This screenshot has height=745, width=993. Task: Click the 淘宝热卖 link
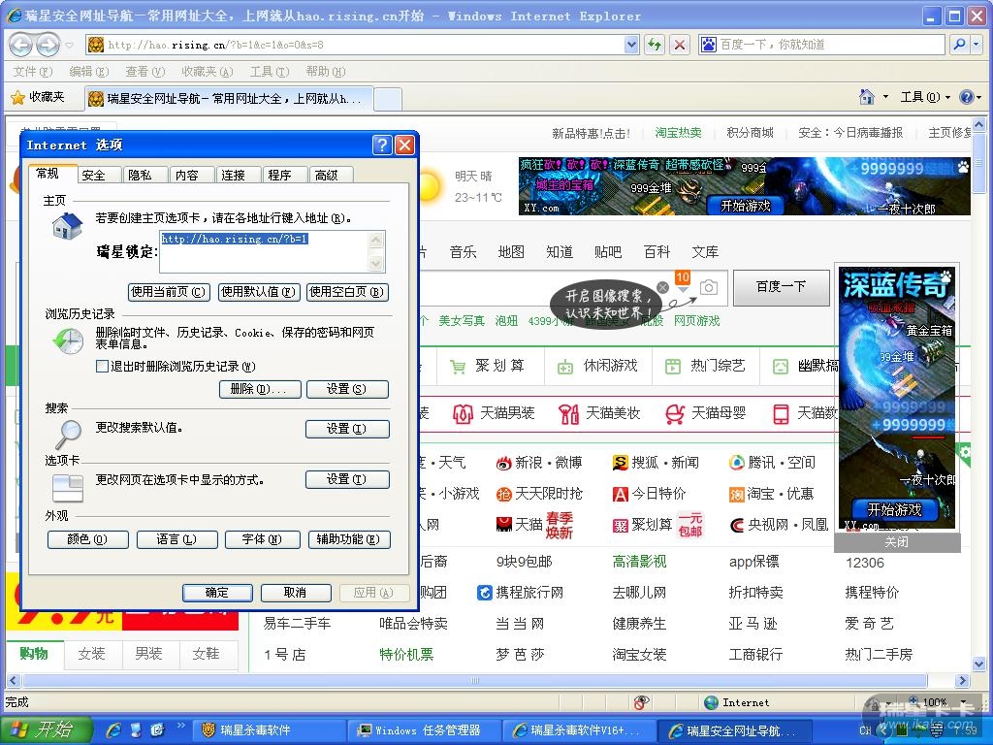click(678, 132)
